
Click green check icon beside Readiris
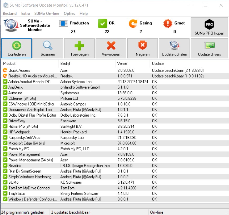[x=5, y=165]
